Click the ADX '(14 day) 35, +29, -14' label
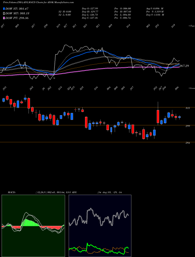 110,192
